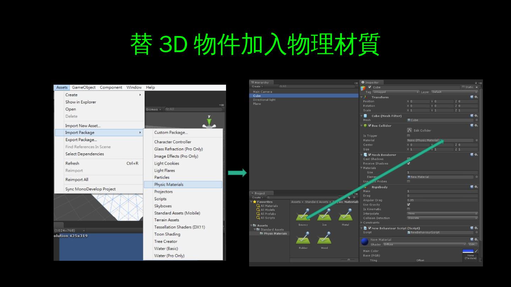Open object picker for Box Collider Material

click(x=476, y=140)
